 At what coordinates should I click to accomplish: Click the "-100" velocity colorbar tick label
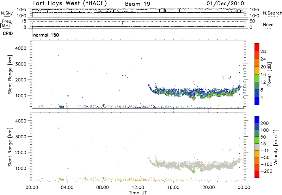pyautogui.click(x=266, y=164)
